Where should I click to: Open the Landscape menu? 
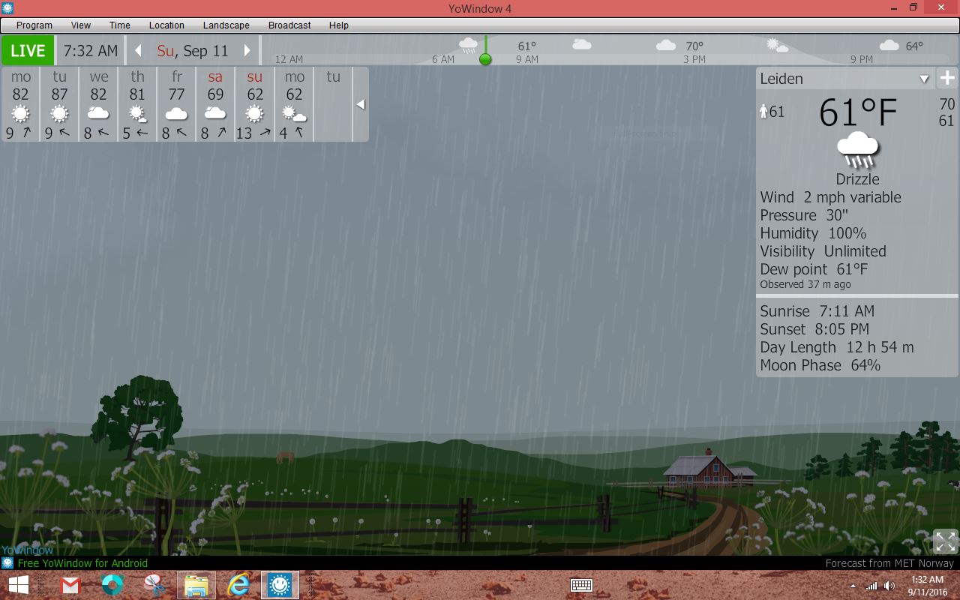click(x=226, y=25)
